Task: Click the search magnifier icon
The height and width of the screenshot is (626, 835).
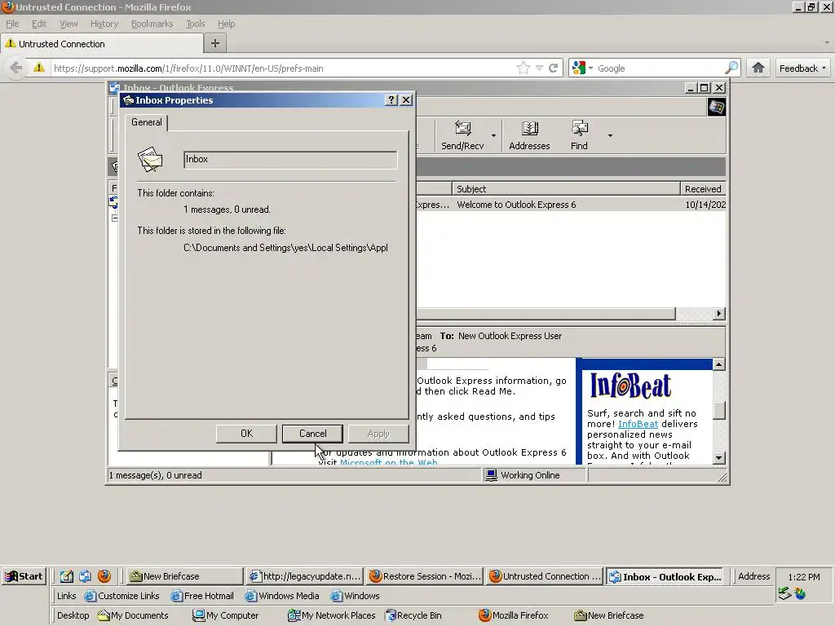Action: 731,68
